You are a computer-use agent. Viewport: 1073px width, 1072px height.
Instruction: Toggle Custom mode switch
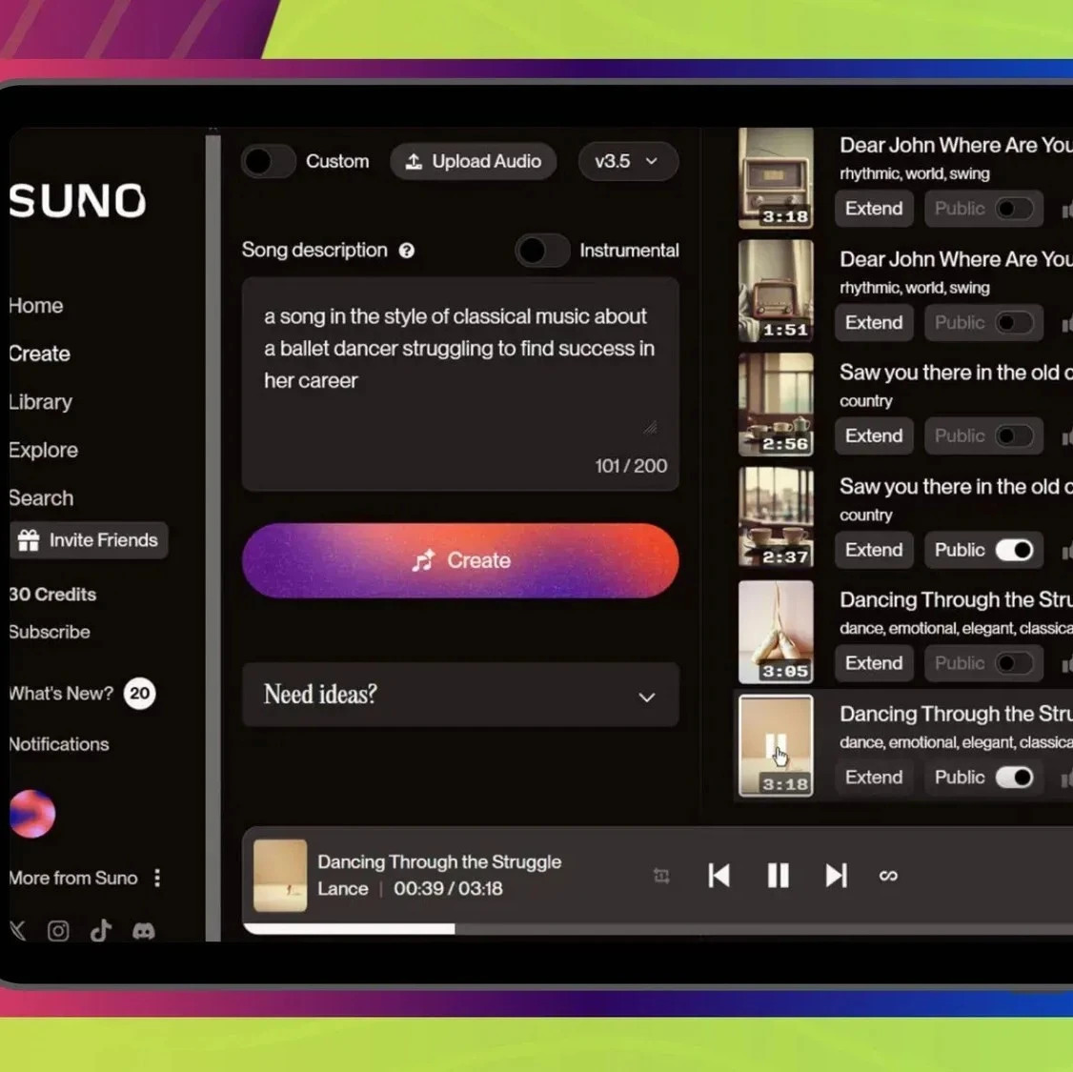[x=268, y=161]
